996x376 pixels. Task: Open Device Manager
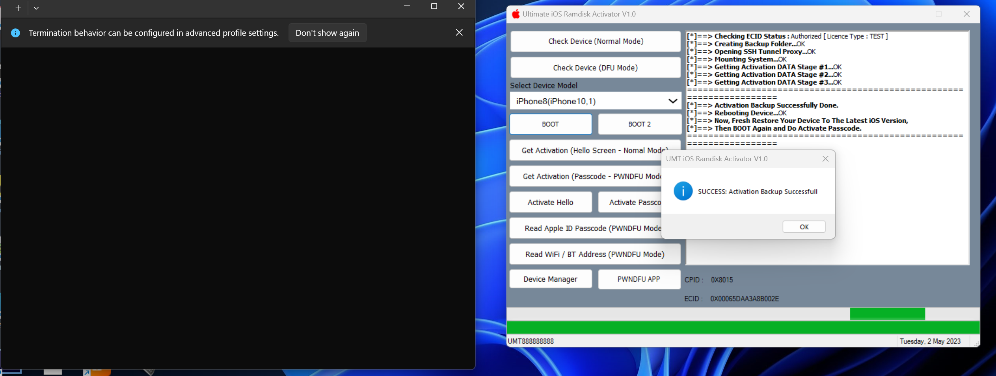550,279
